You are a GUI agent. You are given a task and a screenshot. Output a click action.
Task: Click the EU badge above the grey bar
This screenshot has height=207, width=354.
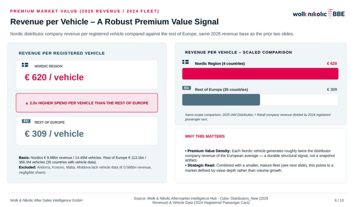[x=186, y=88]
